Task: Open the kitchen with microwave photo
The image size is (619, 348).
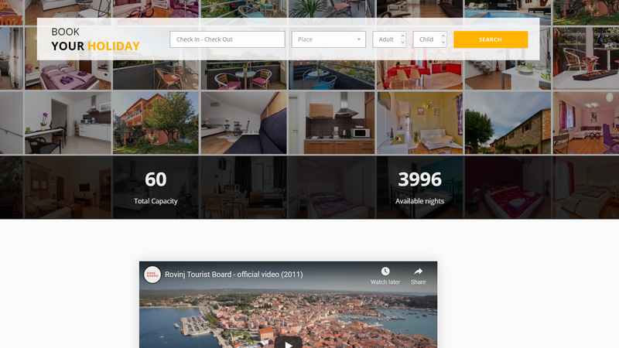Action: 332,123
